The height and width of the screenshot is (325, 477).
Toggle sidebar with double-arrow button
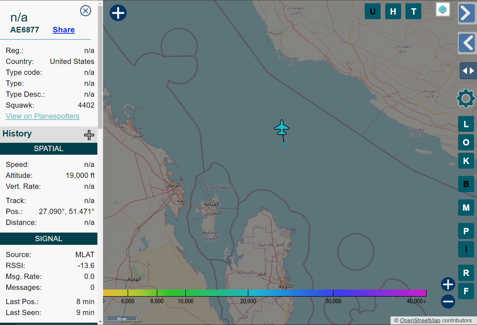click(468, 71)
